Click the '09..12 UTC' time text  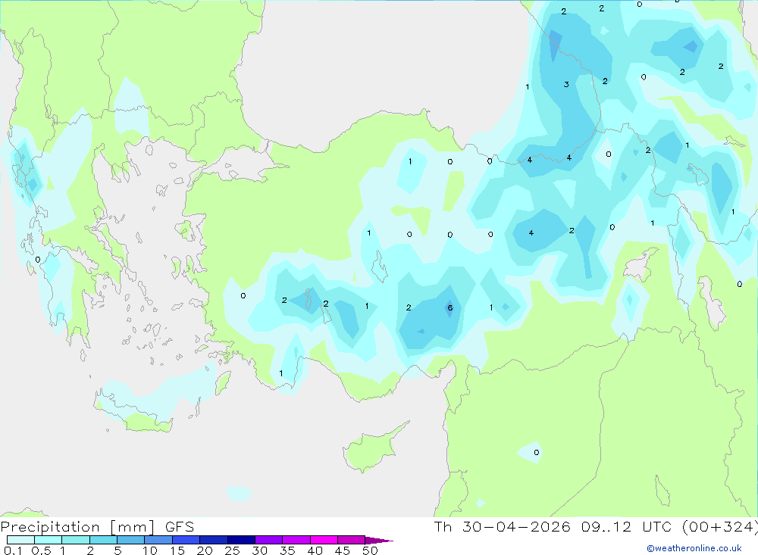pyautogui.click(x=628, y=526)
